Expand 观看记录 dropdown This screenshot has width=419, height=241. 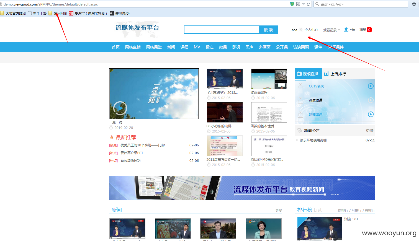[x=331, y=30]
